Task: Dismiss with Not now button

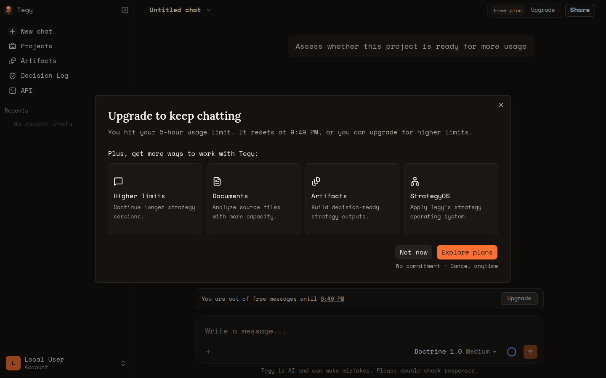Action: [x=414, y=252]
